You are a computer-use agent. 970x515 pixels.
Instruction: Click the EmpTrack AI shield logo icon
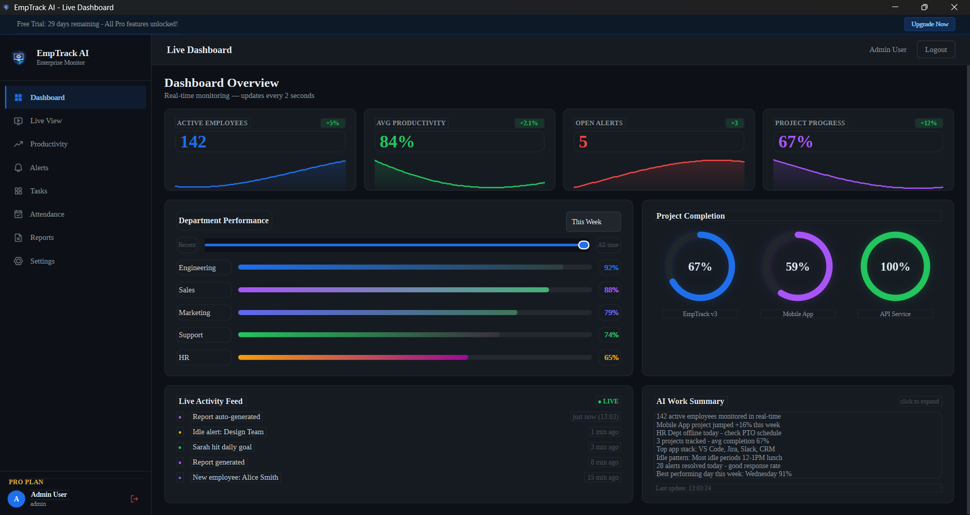19,58
